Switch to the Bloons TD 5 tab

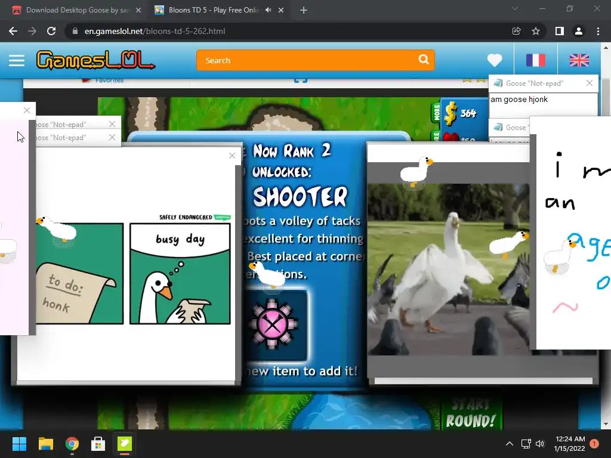tap(214, 10)
